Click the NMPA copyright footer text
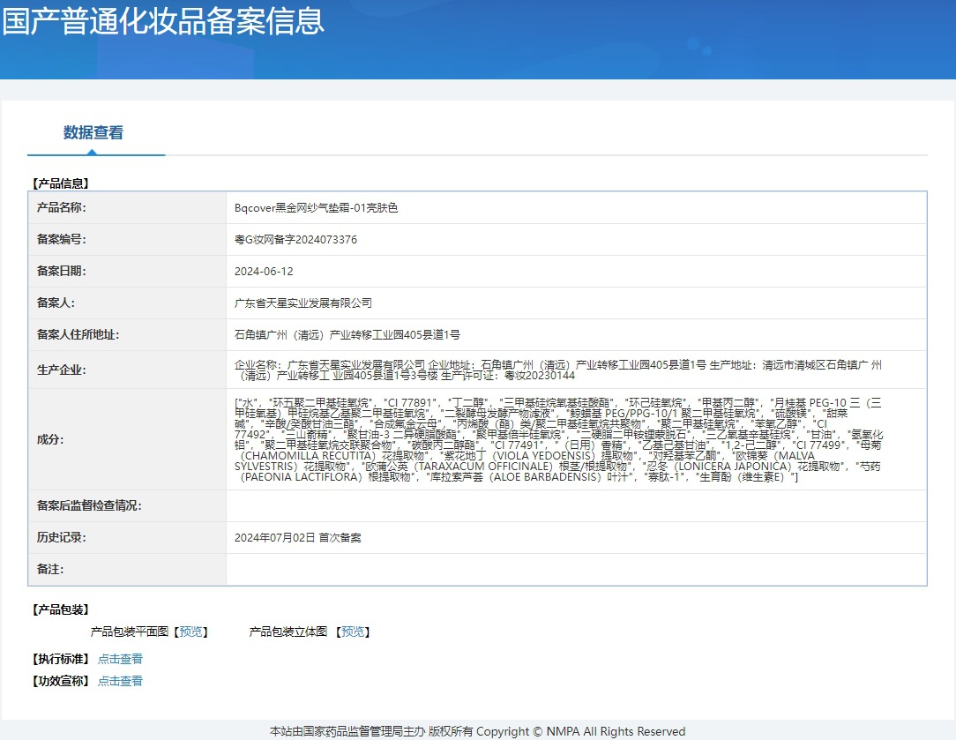Image resolution: width=956 pixels, height=740 pixels. click(477, 731)
